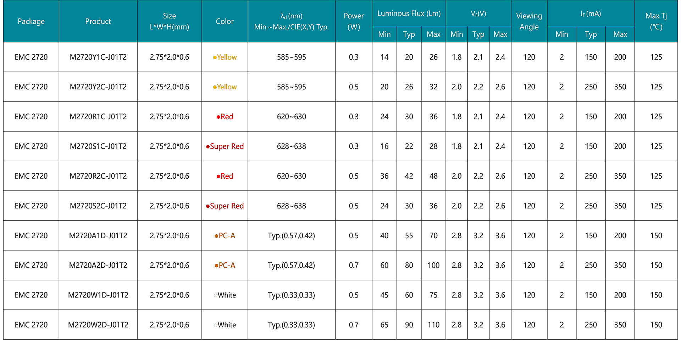Select the Color column header

pos(225,21)
